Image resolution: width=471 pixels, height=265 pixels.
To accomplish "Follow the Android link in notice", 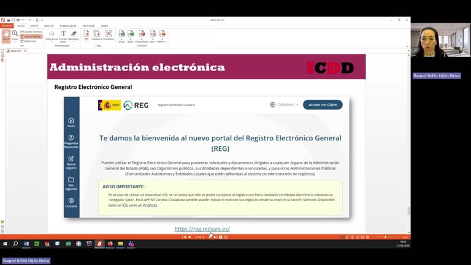I will 150,205.
